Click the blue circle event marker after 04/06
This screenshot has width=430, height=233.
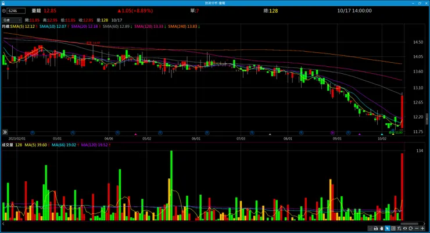tap(117, 133)
